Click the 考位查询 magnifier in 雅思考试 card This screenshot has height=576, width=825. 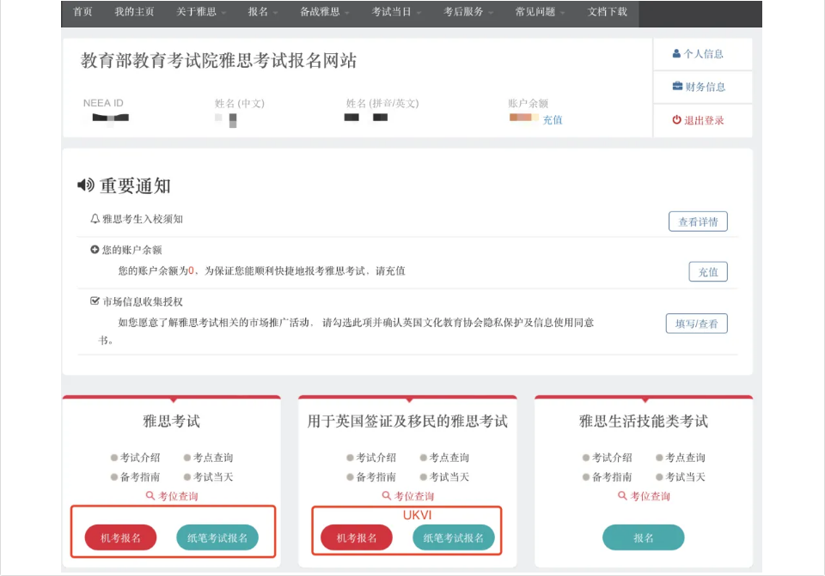click(x=150, y=495)
